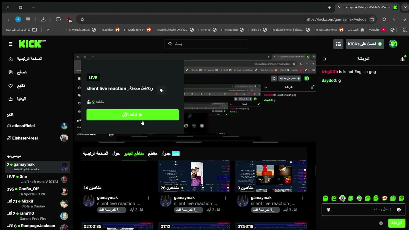The width and height of the screenshot is (409, 230).
Task: Insert the purple-eyed headphones emote
Action: pyautogui.click(x=342, y=198)
